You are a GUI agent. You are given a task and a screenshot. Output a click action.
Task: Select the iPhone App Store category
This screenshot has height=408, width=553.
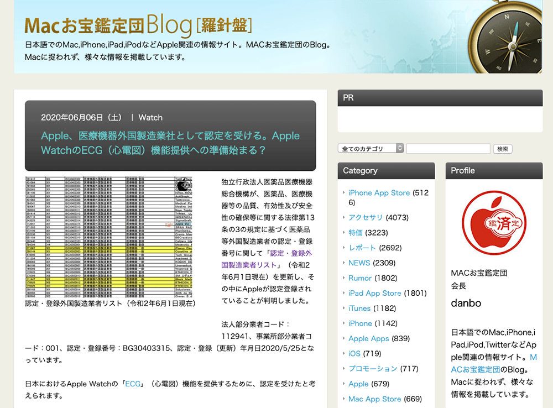coord(379,193)
